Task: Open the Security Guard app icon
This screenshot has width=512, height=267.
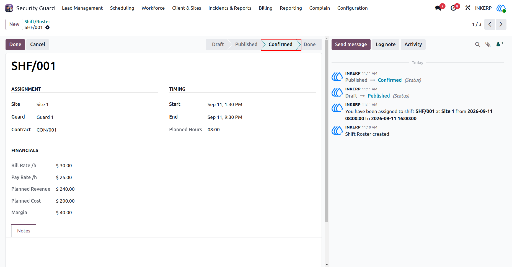Action: coord(9,8)
